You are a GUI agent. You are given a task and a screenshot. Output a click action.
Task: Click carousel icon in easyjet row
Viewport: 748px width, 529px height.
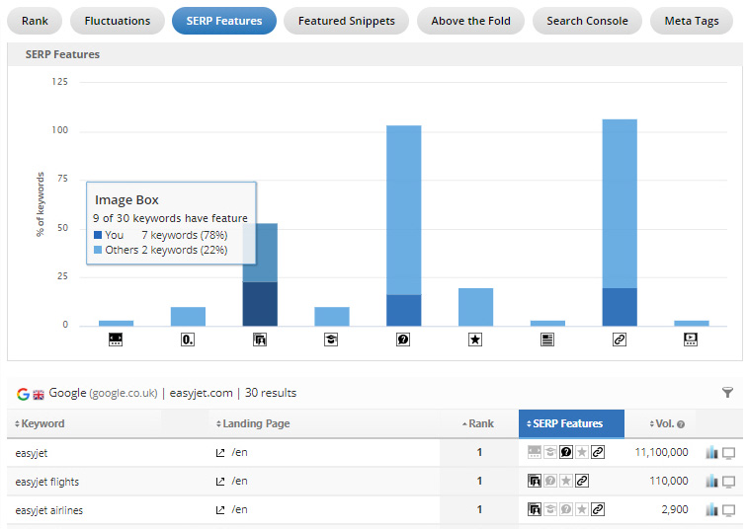(x=535, y=452)
